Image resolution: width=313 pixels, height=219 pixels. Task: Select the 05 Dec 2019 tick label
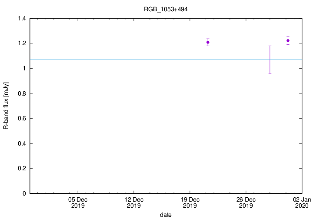78,202
